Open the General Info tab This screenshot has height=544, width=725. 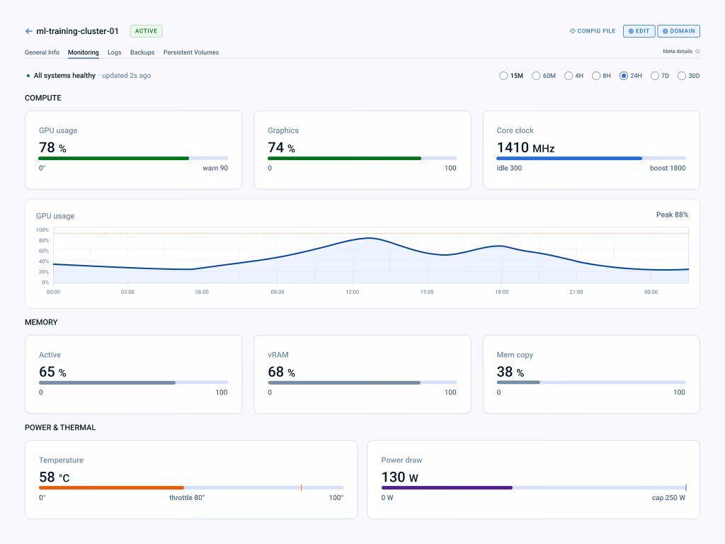point(42,52)
